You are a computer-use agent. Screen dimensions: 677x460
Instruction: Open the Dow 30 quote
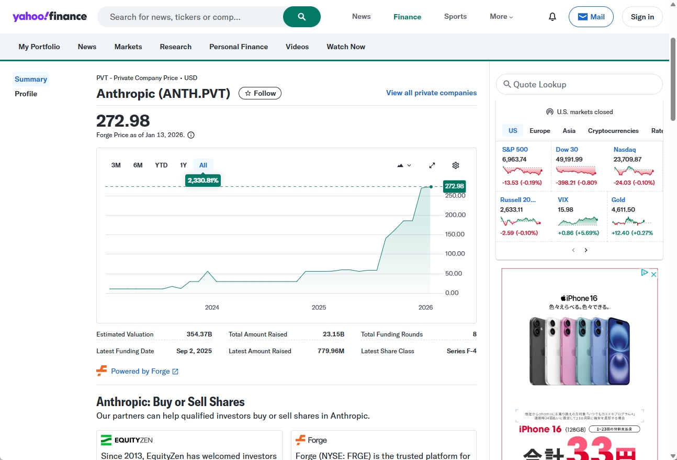click(567, 149)
